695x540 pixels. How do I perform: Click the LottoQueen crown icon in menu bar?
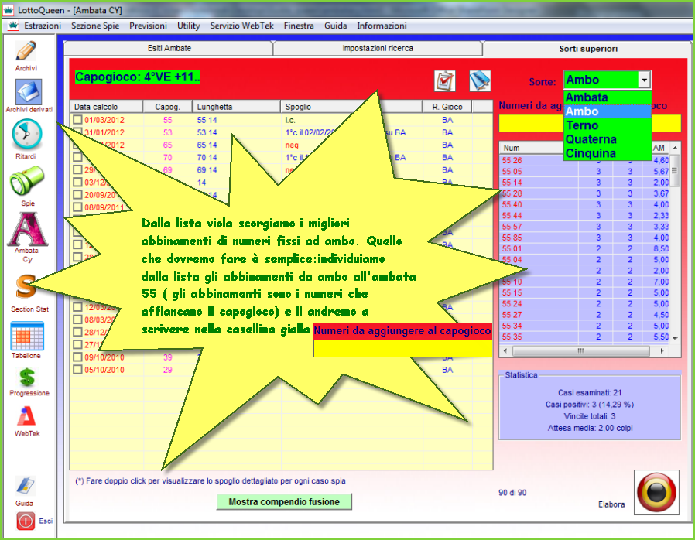13,26
